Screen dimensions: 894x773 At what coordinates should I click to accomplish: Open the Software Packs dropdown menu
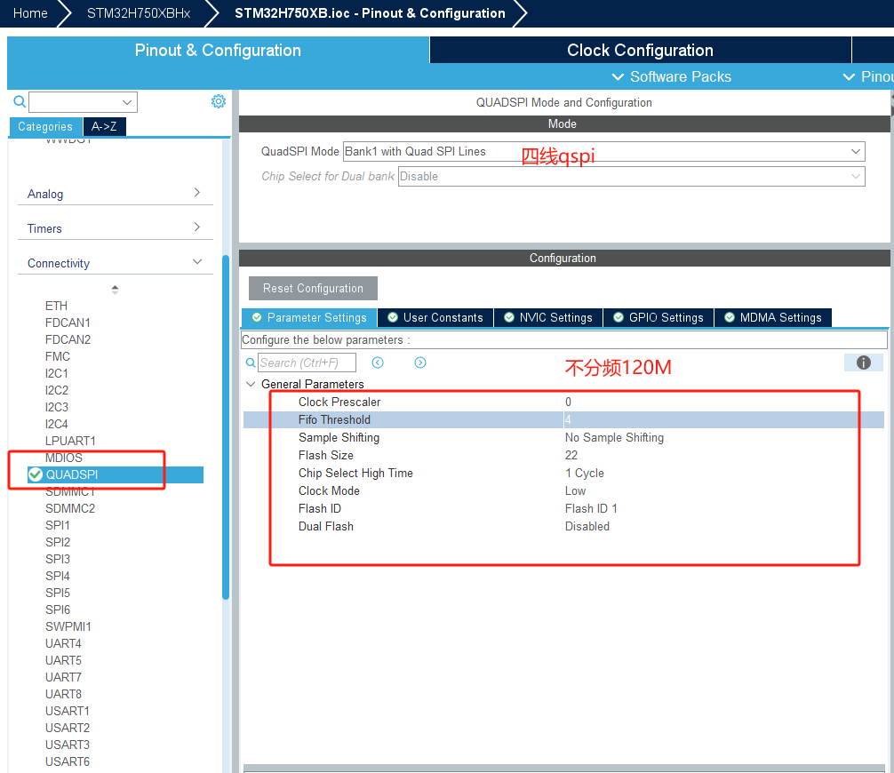click(x=672, y=77)
